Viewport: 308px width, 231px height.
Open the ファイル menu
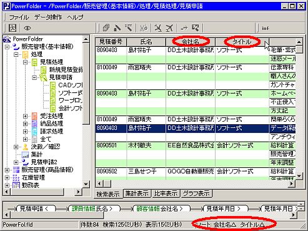(x=19, y=17)
